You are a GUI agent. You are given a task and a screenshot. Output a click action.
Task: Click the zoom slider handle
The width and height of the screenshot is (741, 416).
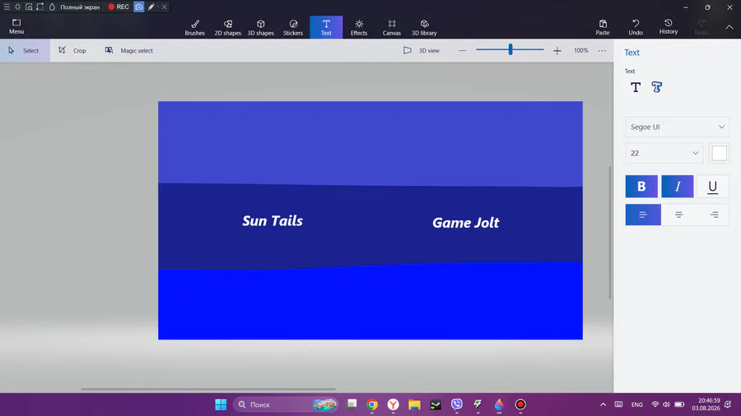(x=510, y=49)
